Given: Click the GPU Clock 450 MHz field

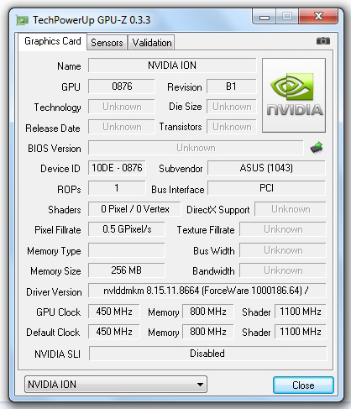Looking at the screenshot, I should point(114,312).
